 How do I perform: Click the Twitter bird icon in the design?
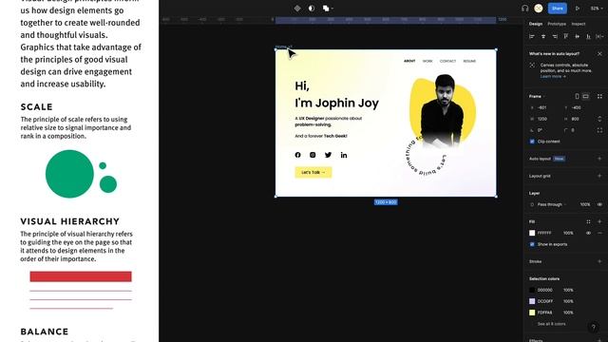[328, 155]
